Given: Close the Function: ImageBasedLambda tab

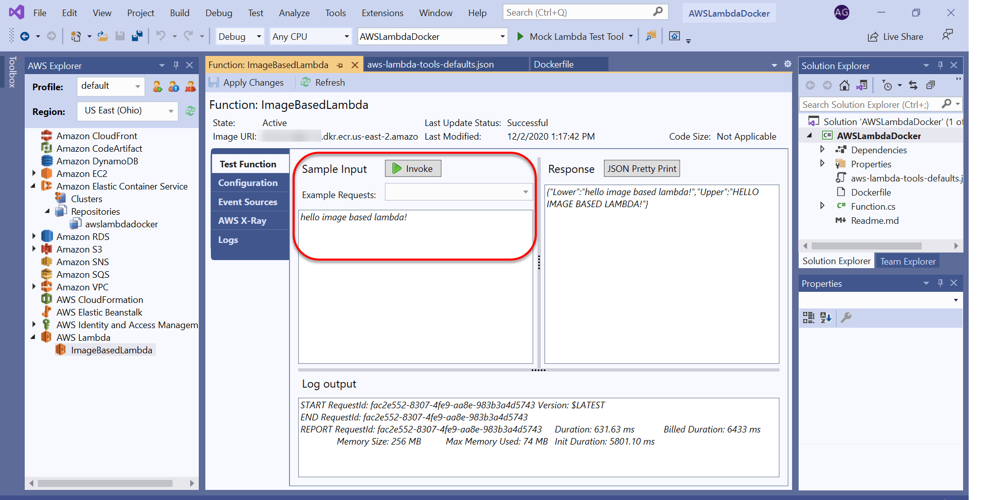Looking at the screenshot, I should [355, 65].
